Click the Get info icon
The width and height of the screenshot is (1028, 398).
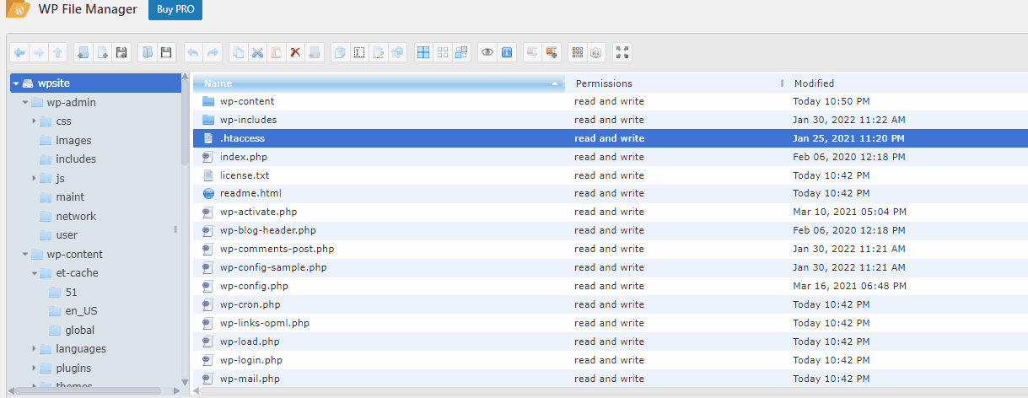(507, 52)
